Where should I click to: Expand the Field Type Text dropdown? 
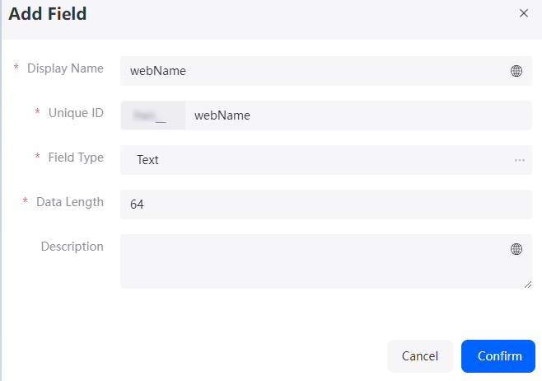coord(326,160)
